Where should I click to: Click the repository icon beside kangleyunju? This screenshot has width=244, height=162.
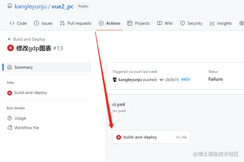[x=10, y=6]
